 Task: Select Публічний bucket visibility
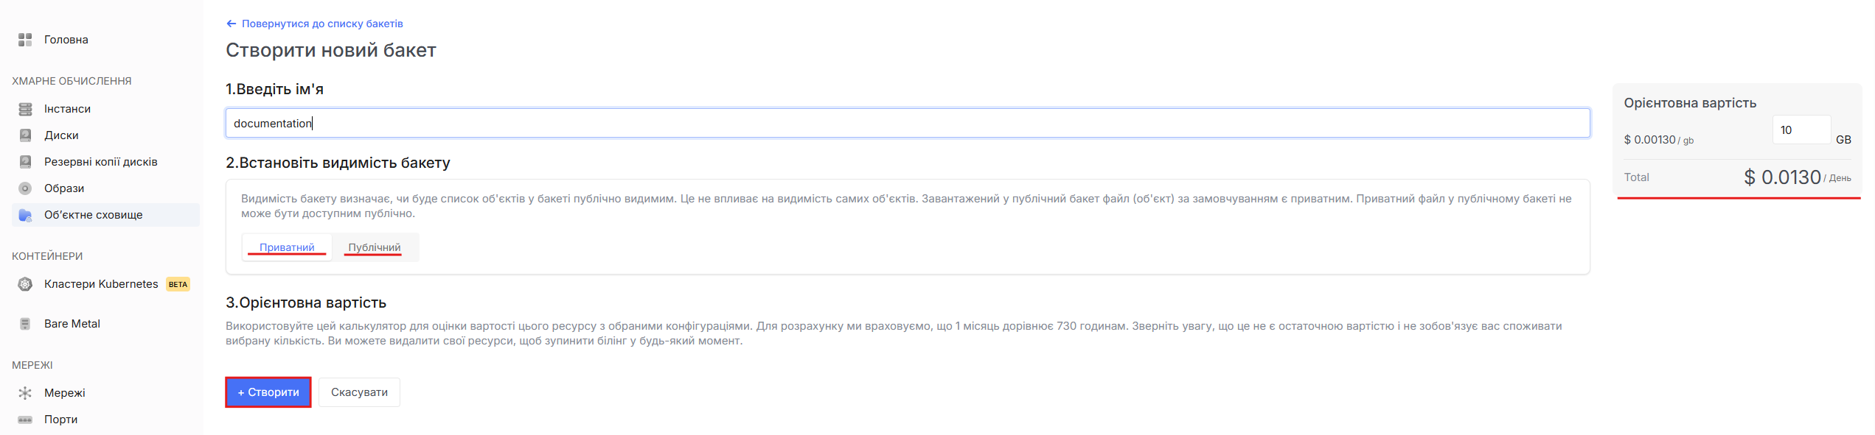click(x=375, y=247)
